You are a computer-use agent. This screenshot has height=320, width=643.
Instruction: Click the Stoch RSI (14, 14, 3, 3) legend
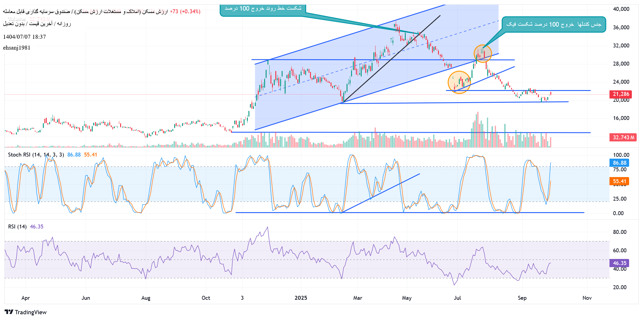[x=36, y=155]
